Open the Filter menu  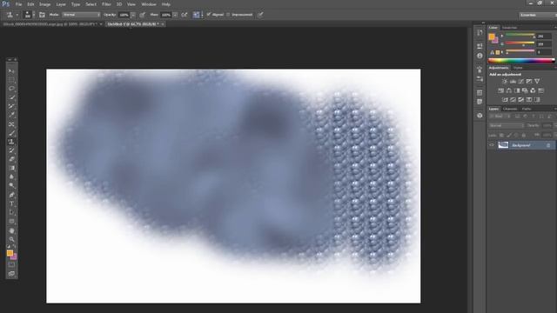(106, 4)
